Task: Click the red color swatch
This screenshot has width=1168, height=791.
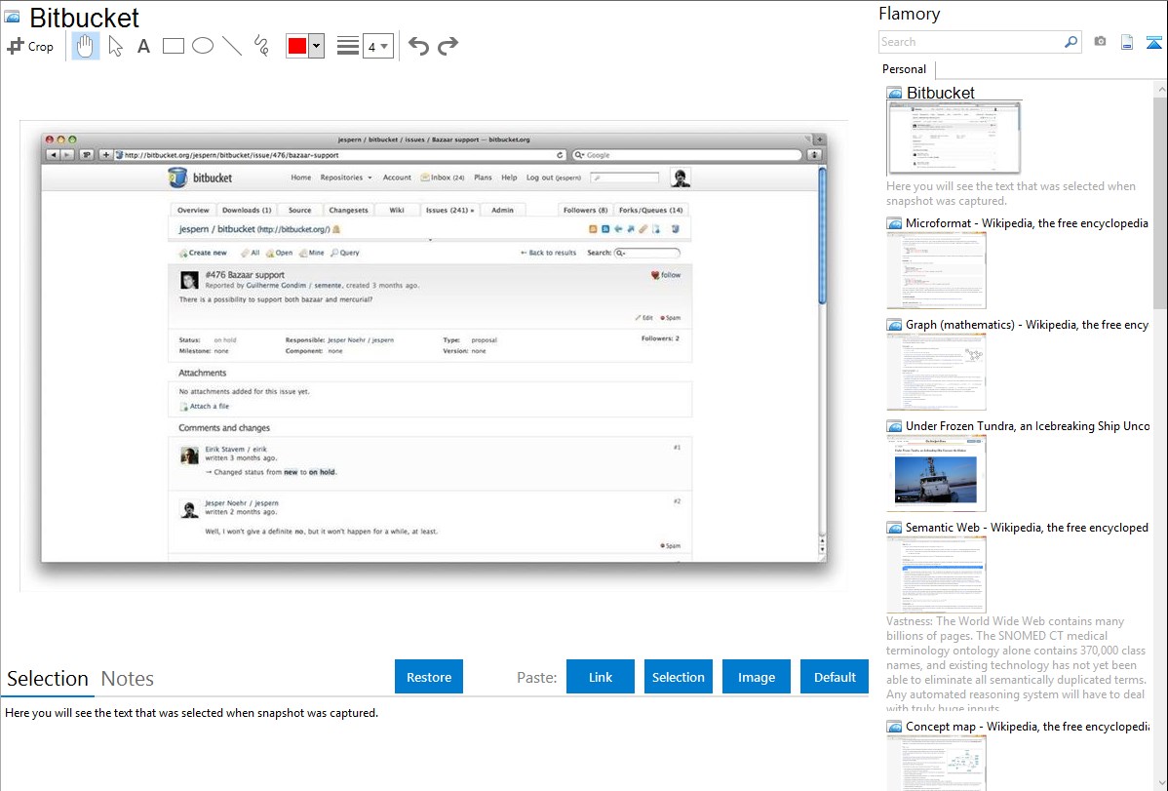Action: click(x=297, y=46)
